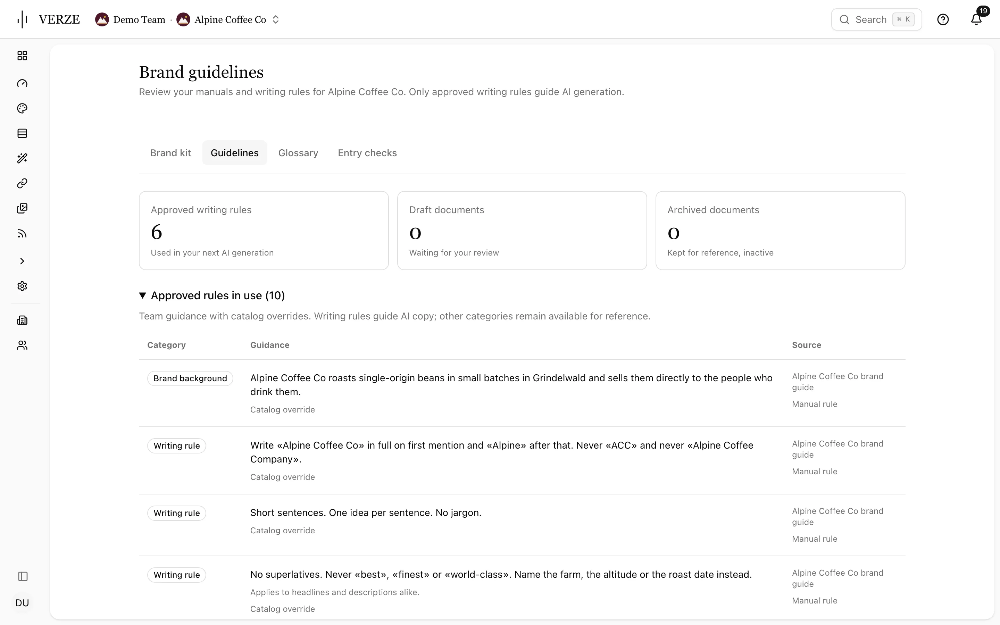Image resolution: width=1000 pixels, height=625 pixels.
Task: Open the chain link icon in sidebar
Action: pyautogui.click(x=22, y=183)
